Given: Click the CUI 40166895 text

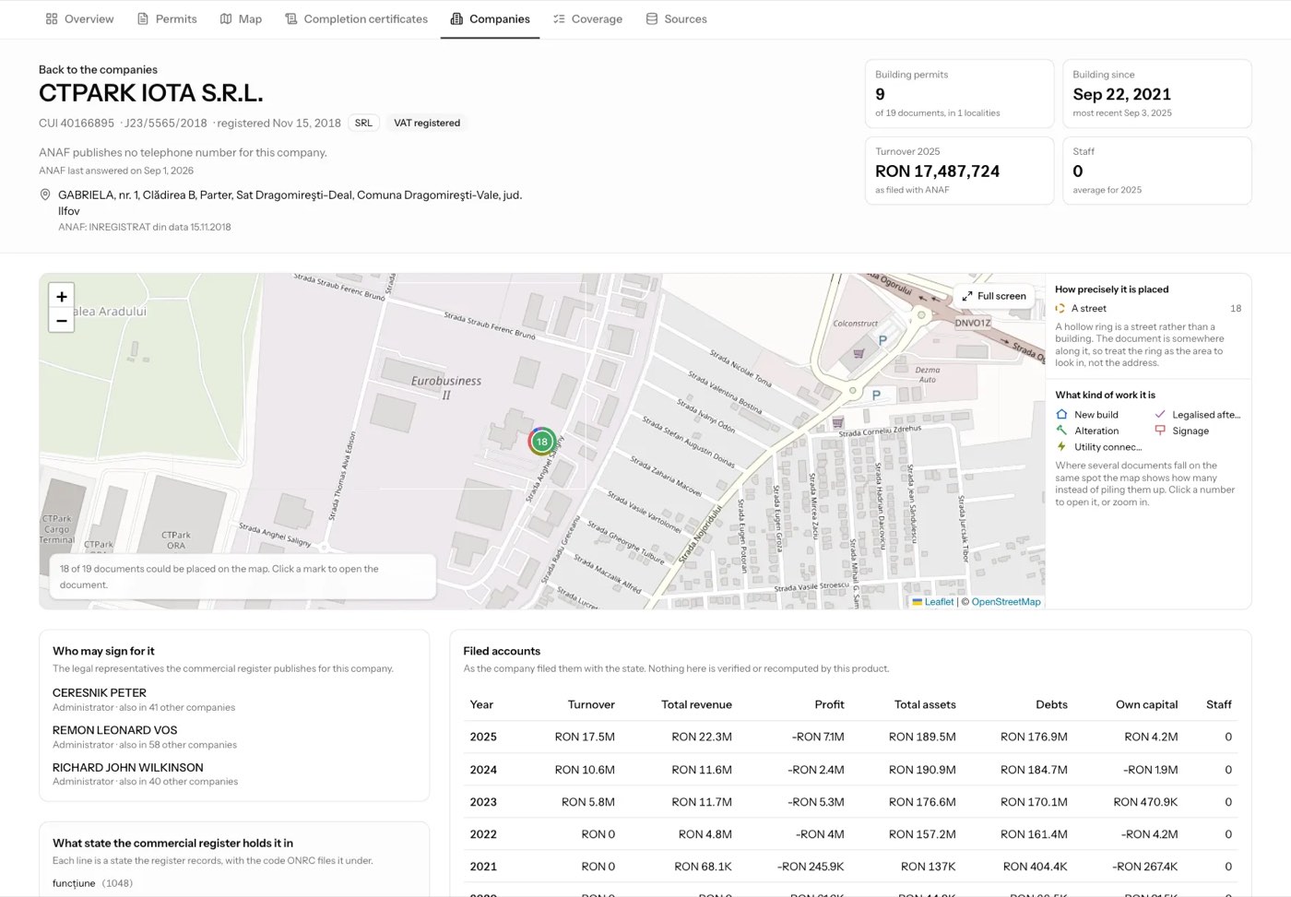Looking at the screenshot, I should coord(77,123).
